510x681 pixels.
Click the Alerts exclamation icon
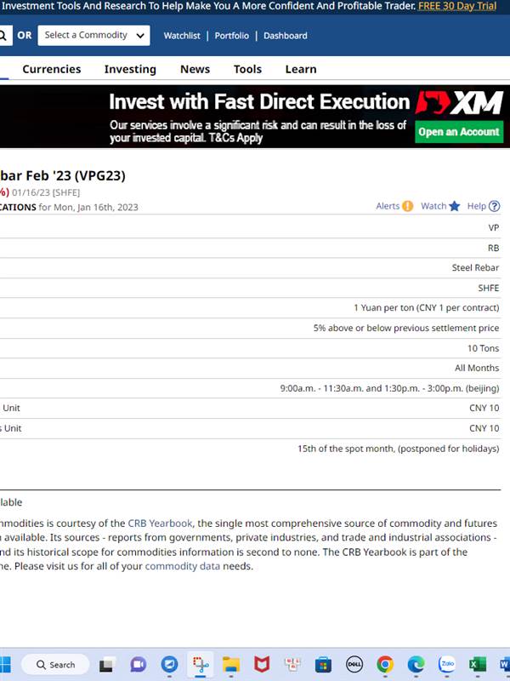pos(407,206)
